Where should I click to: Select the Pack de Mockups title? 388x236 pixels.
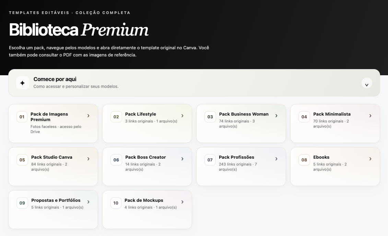(x=144, y=200)
